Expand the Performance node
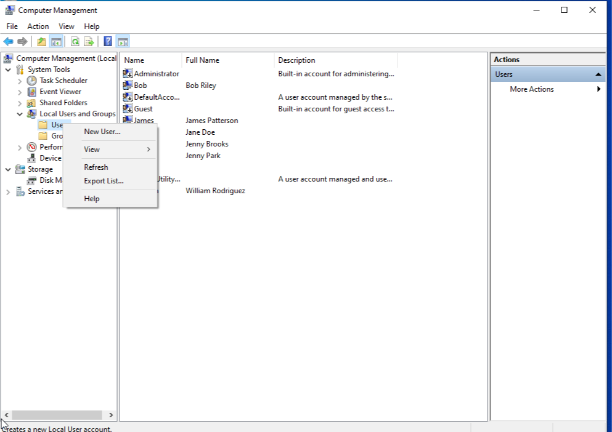612x432 pixels. tap(20, 147)
